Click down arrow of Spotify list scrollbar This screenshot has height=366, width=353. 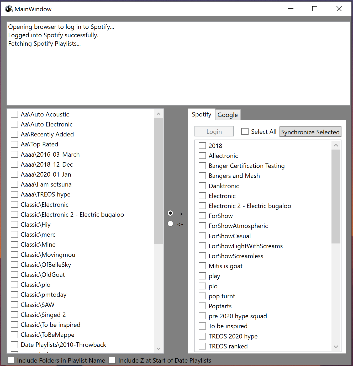pyautogui.click(x=336, y=347)
